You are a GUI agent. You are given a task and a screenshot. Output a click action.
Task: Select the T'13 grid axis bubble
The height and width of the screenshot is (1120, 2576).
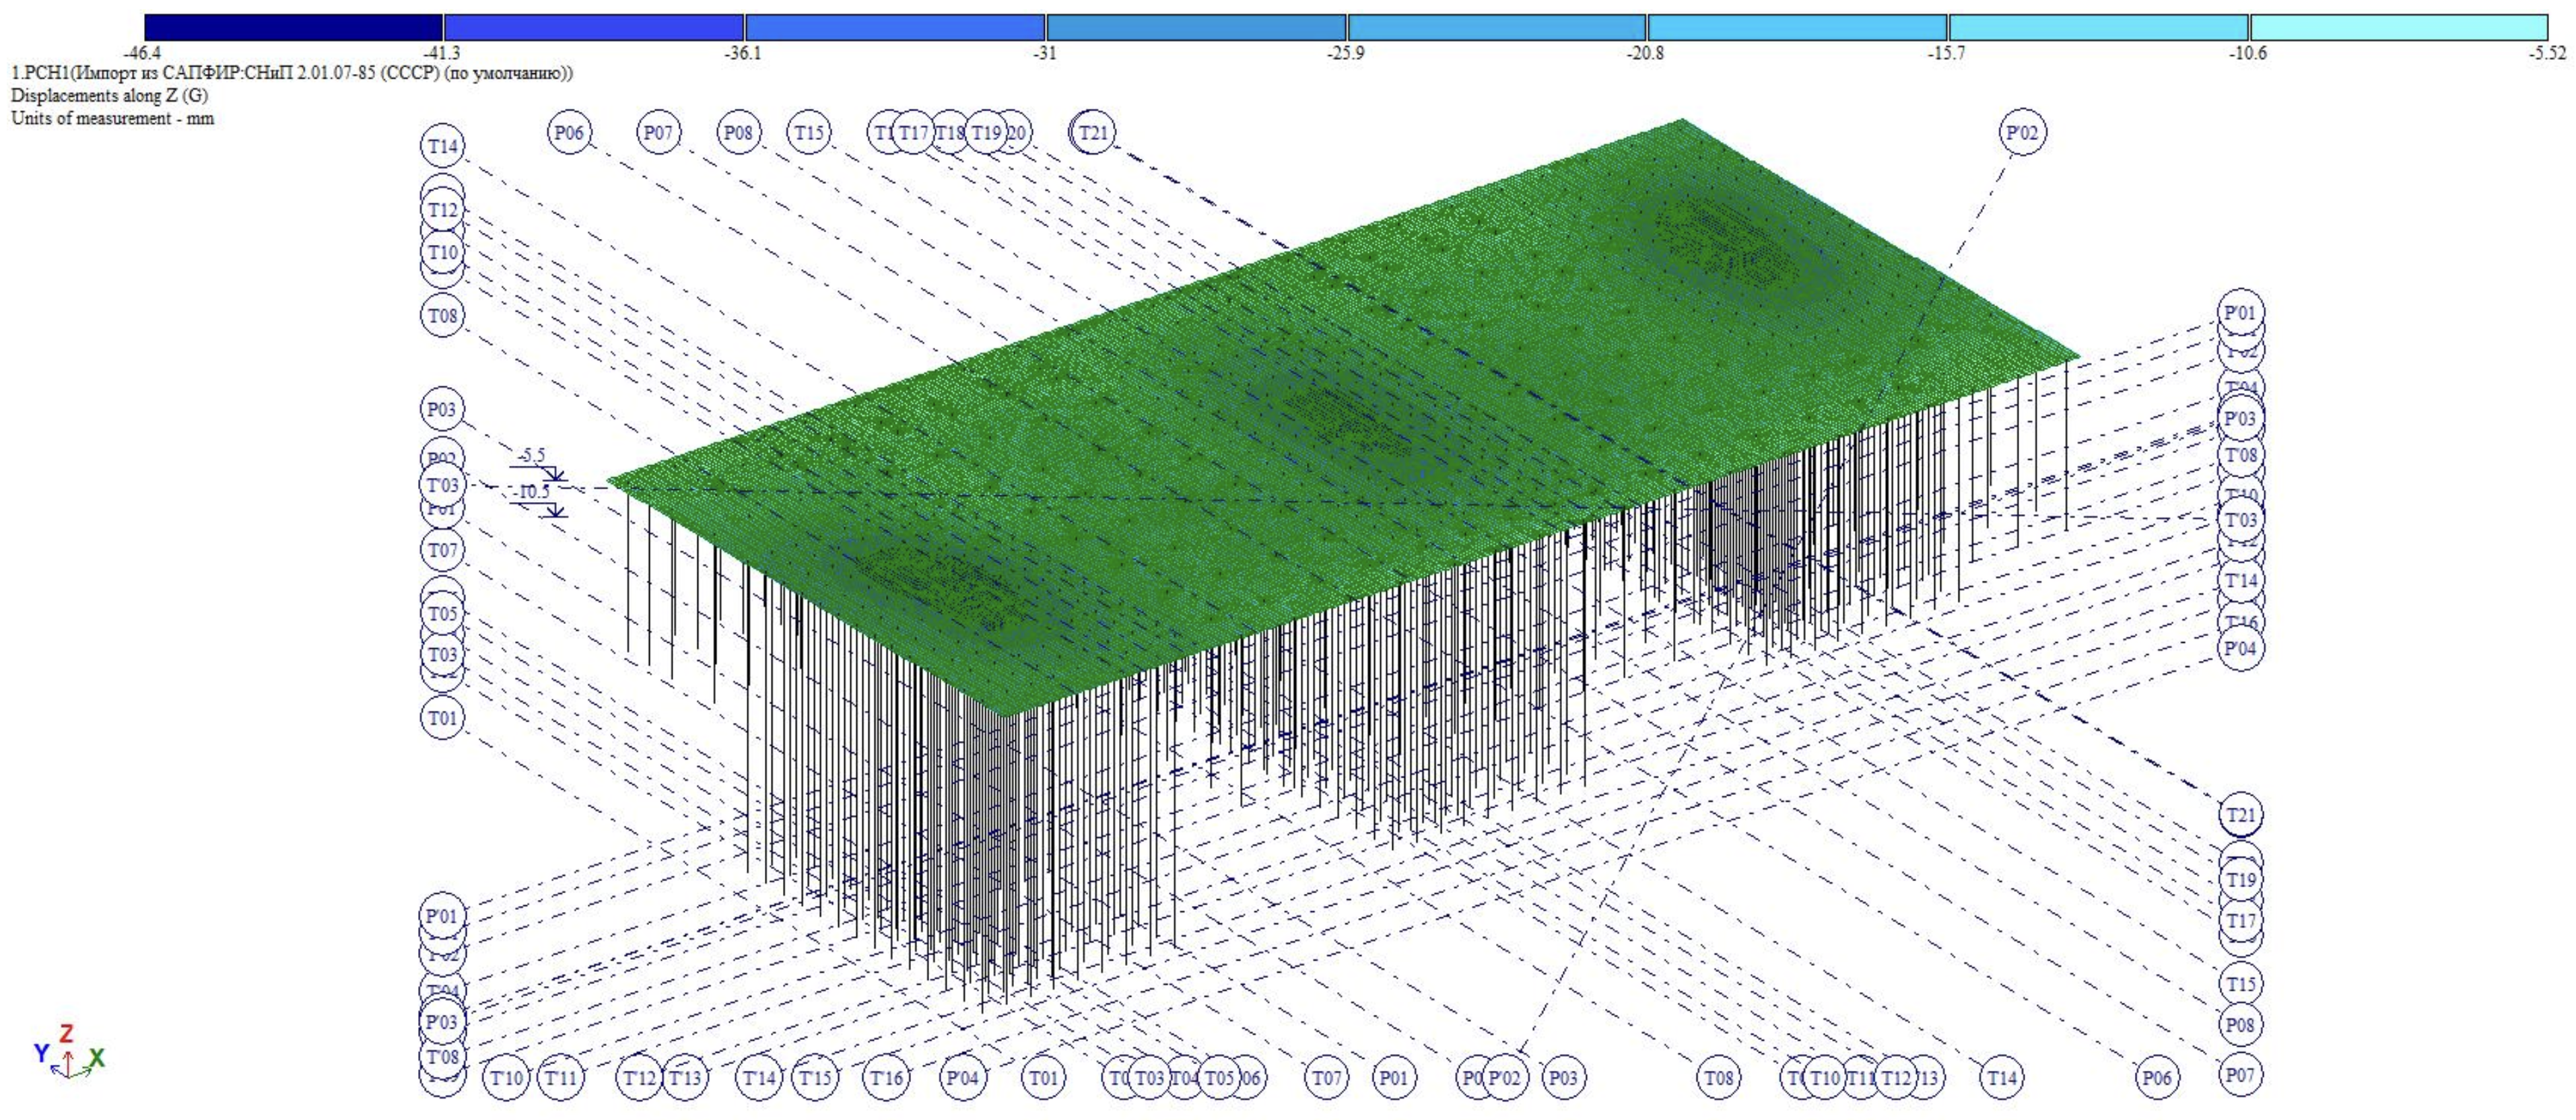pyautogui.click(x=685, y=1078)
